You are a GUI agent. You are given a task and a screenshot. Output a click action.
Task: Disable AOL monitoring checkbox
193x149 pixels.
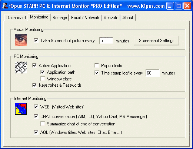[x=36, y=132]
